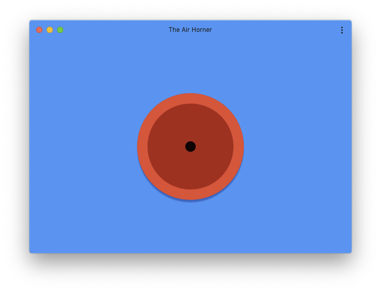381x292 pixels.
Task: Click the "The Air Horner" title text
Action: 190,30
